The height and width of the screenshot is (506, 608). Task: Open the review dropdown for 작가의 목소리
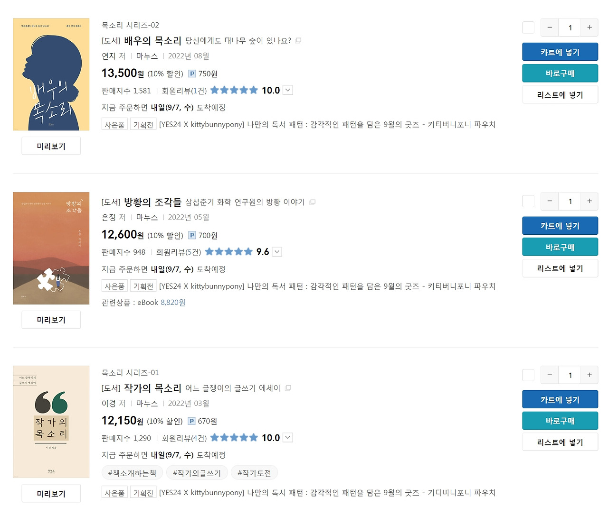[x=287, y=437]
